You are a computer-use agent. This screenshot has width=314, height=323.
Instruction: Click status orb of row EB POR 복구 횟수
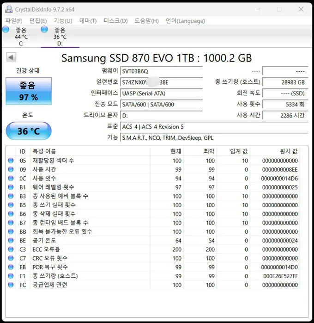(x=11, y=267)
